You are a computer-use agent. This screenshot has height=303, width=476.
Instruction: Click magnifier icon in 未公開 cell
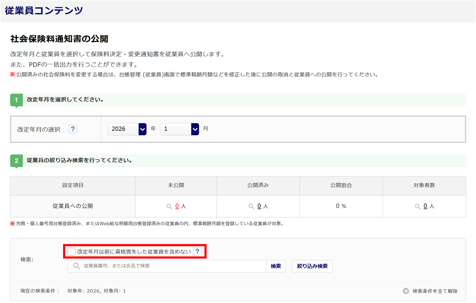tap(169, 206)
